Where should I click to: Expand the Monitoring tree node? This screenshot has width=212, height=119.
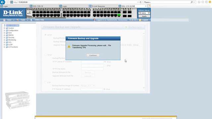pyautogui.click(x=4, y=40)
